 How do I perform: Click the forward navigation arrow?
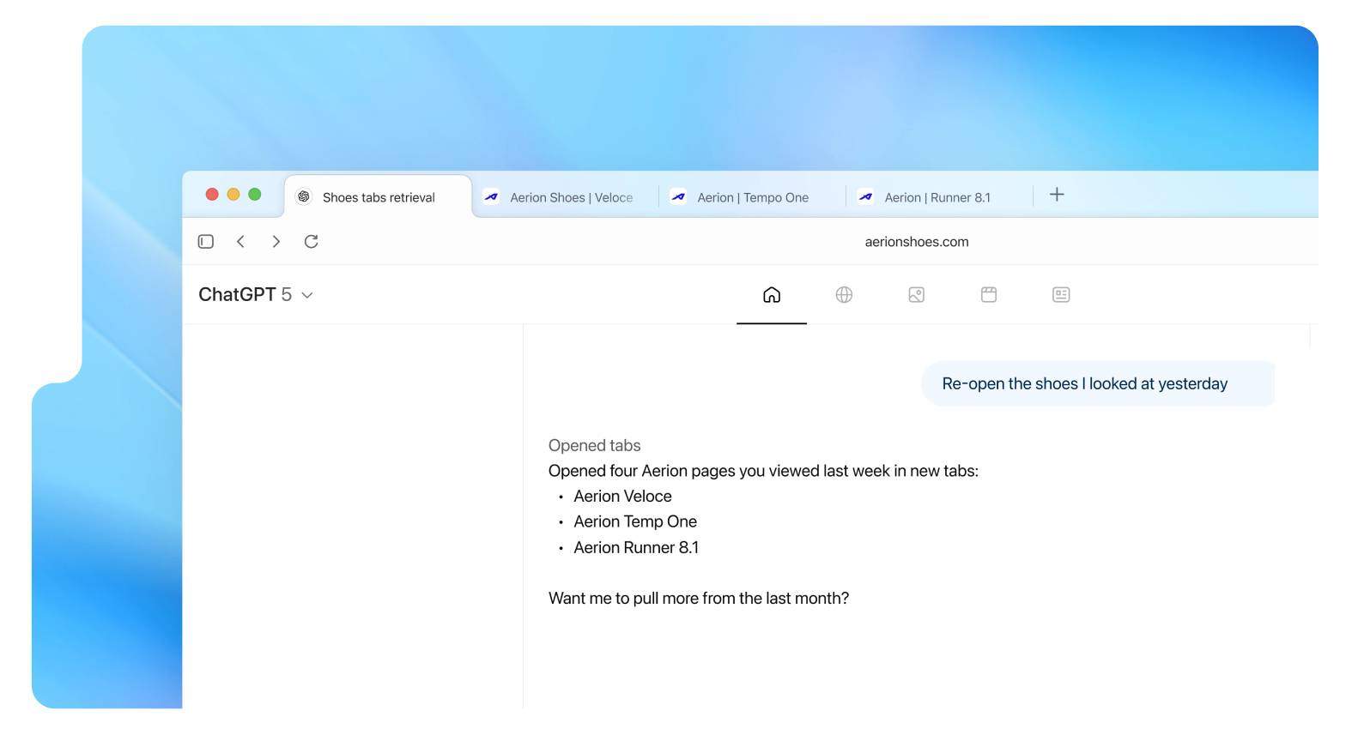pyautogui.click(x=276, y=242)
